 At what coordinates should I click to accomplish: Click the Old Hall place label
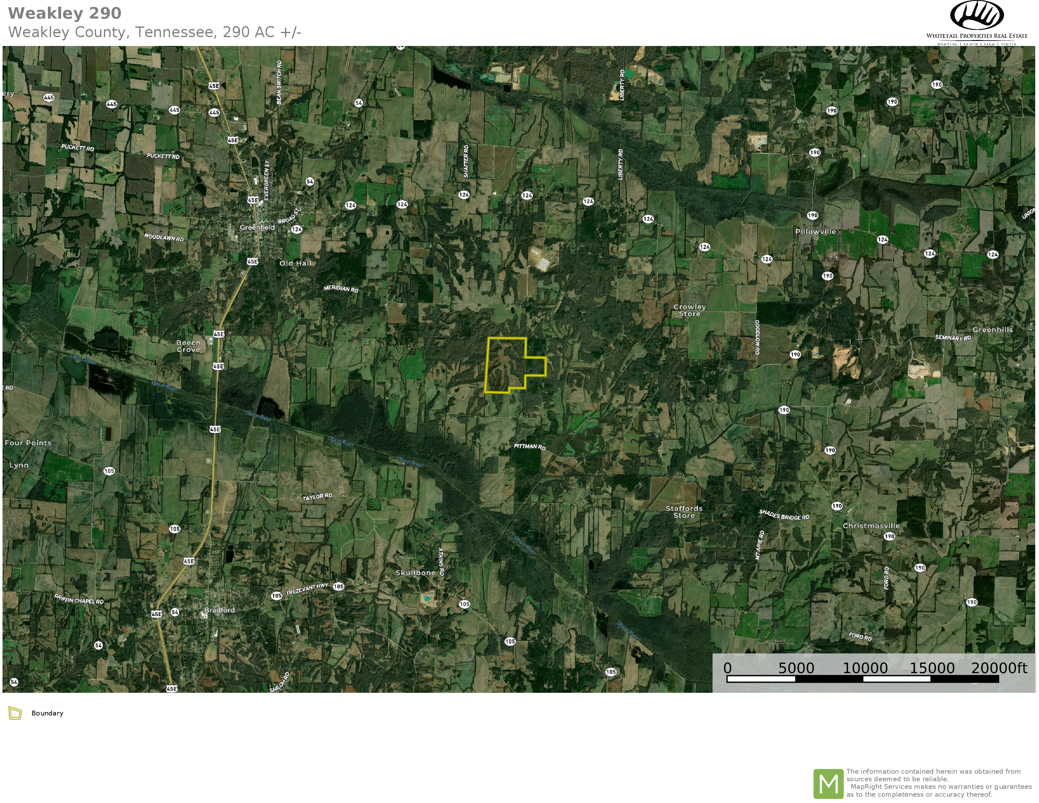pos(295,263)
